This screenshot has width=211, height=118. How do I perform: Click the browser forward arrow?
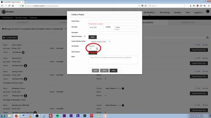[x=6, y=6]
